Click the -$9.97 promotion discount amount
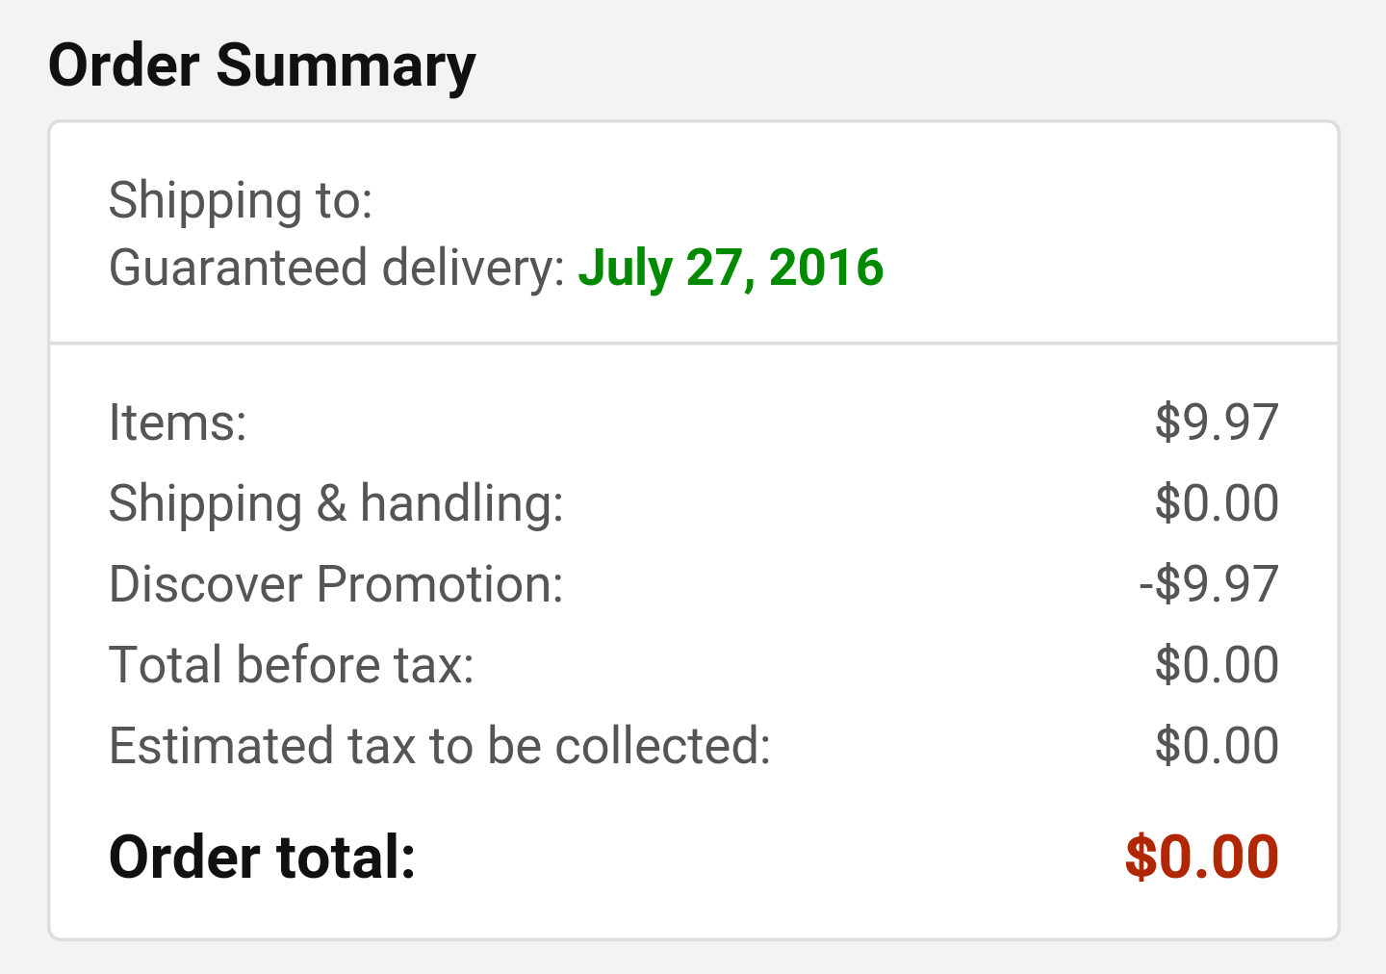 1209,584
